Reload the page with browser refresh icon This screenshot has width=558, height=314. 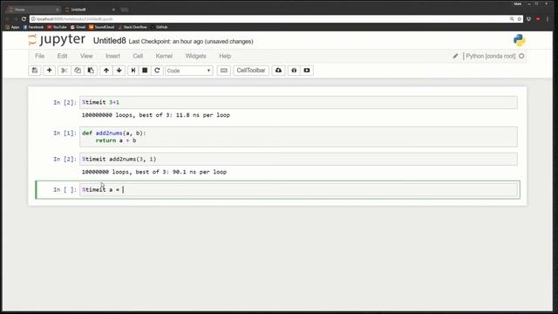click(24, 19)
